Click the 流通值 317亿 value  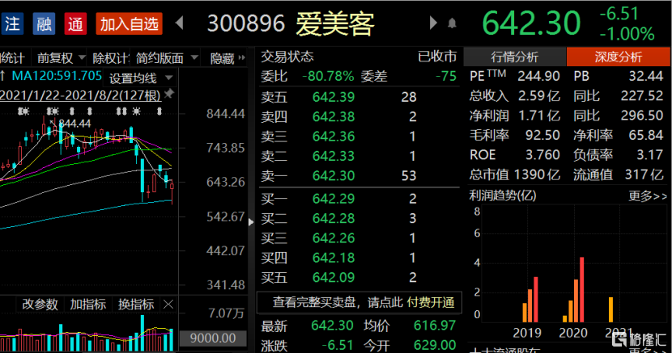point(644,174)
